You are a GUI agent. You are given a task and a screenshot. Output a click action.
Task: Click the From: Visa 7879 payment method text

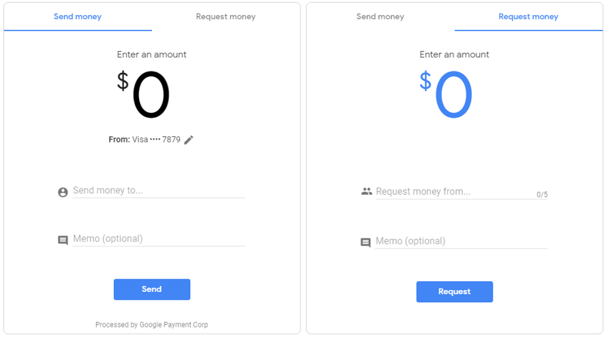(x=145, y=140)
